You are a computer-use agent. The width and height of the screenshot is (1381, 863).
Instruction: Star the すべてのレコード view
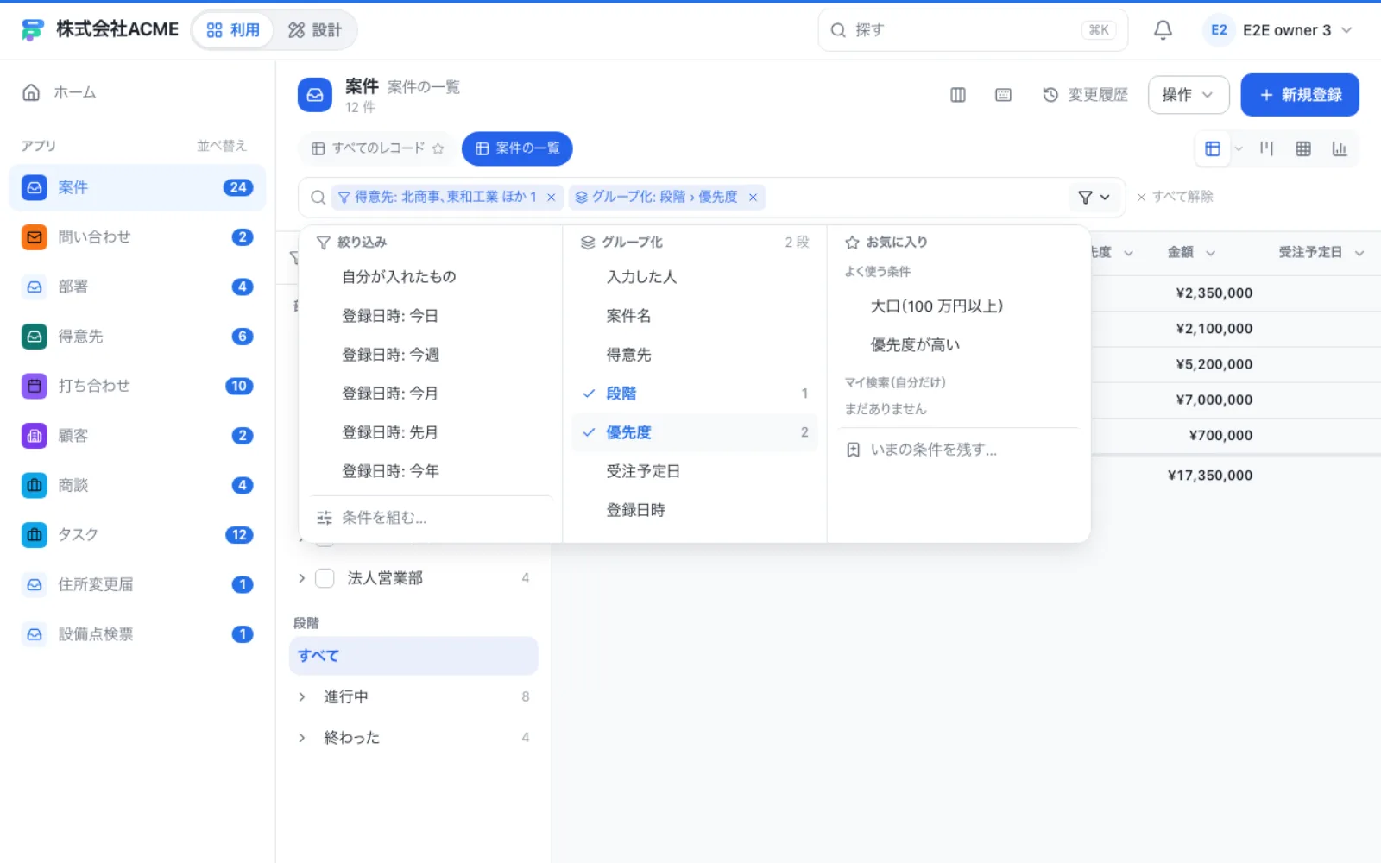pos(438,148)
